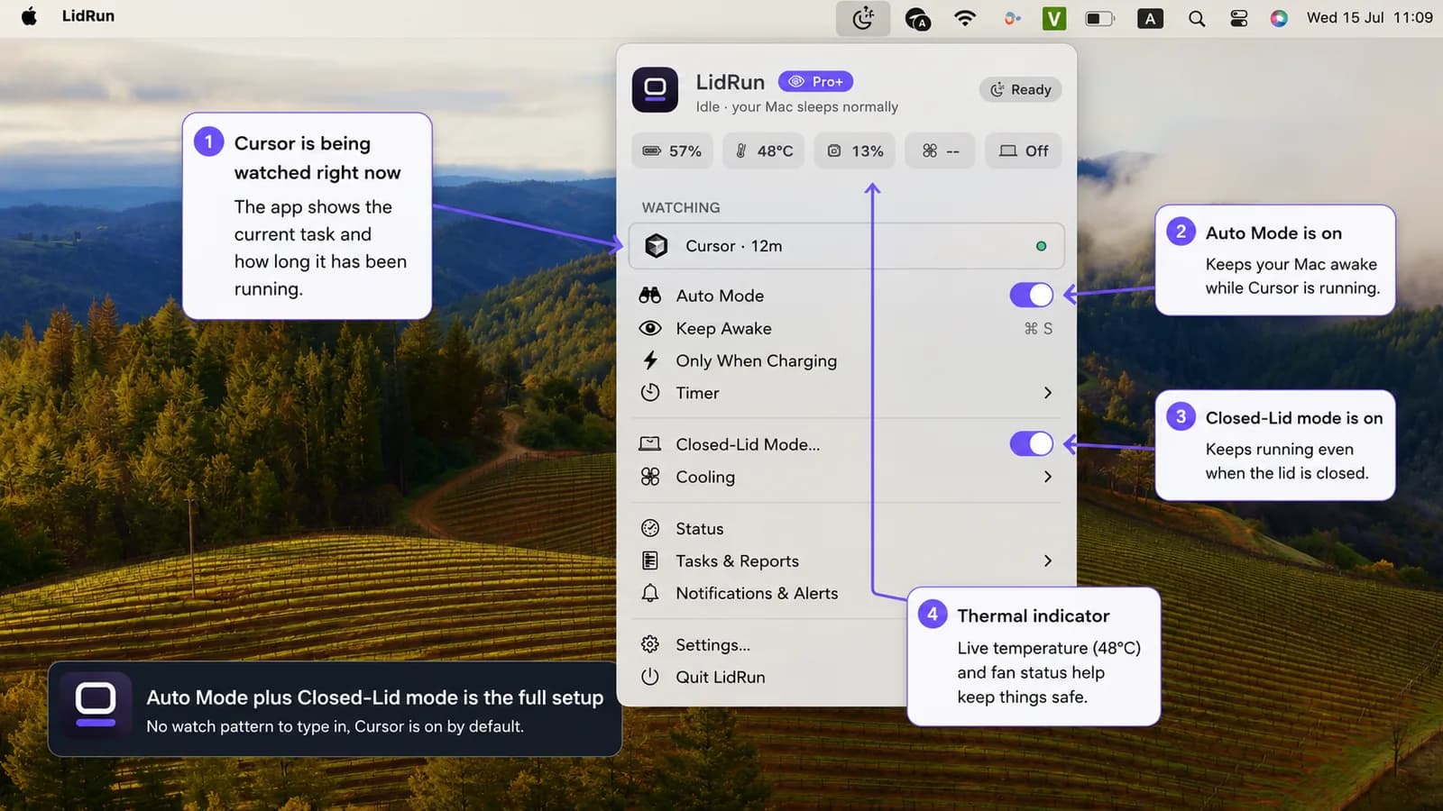Click the LidRun app logo in popup
The width and height of the screenshot is (1443, 811).
point(655,89)
